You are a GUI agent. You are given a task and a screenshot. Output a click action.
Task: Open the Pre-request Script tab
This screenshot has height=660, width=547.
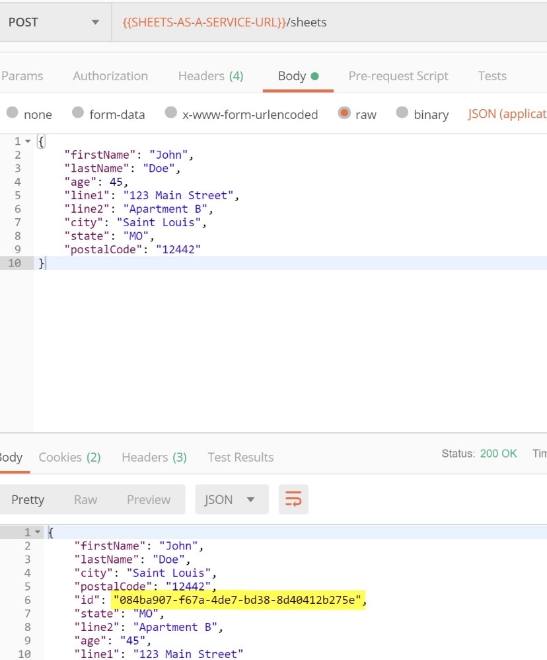coord(398,75)
